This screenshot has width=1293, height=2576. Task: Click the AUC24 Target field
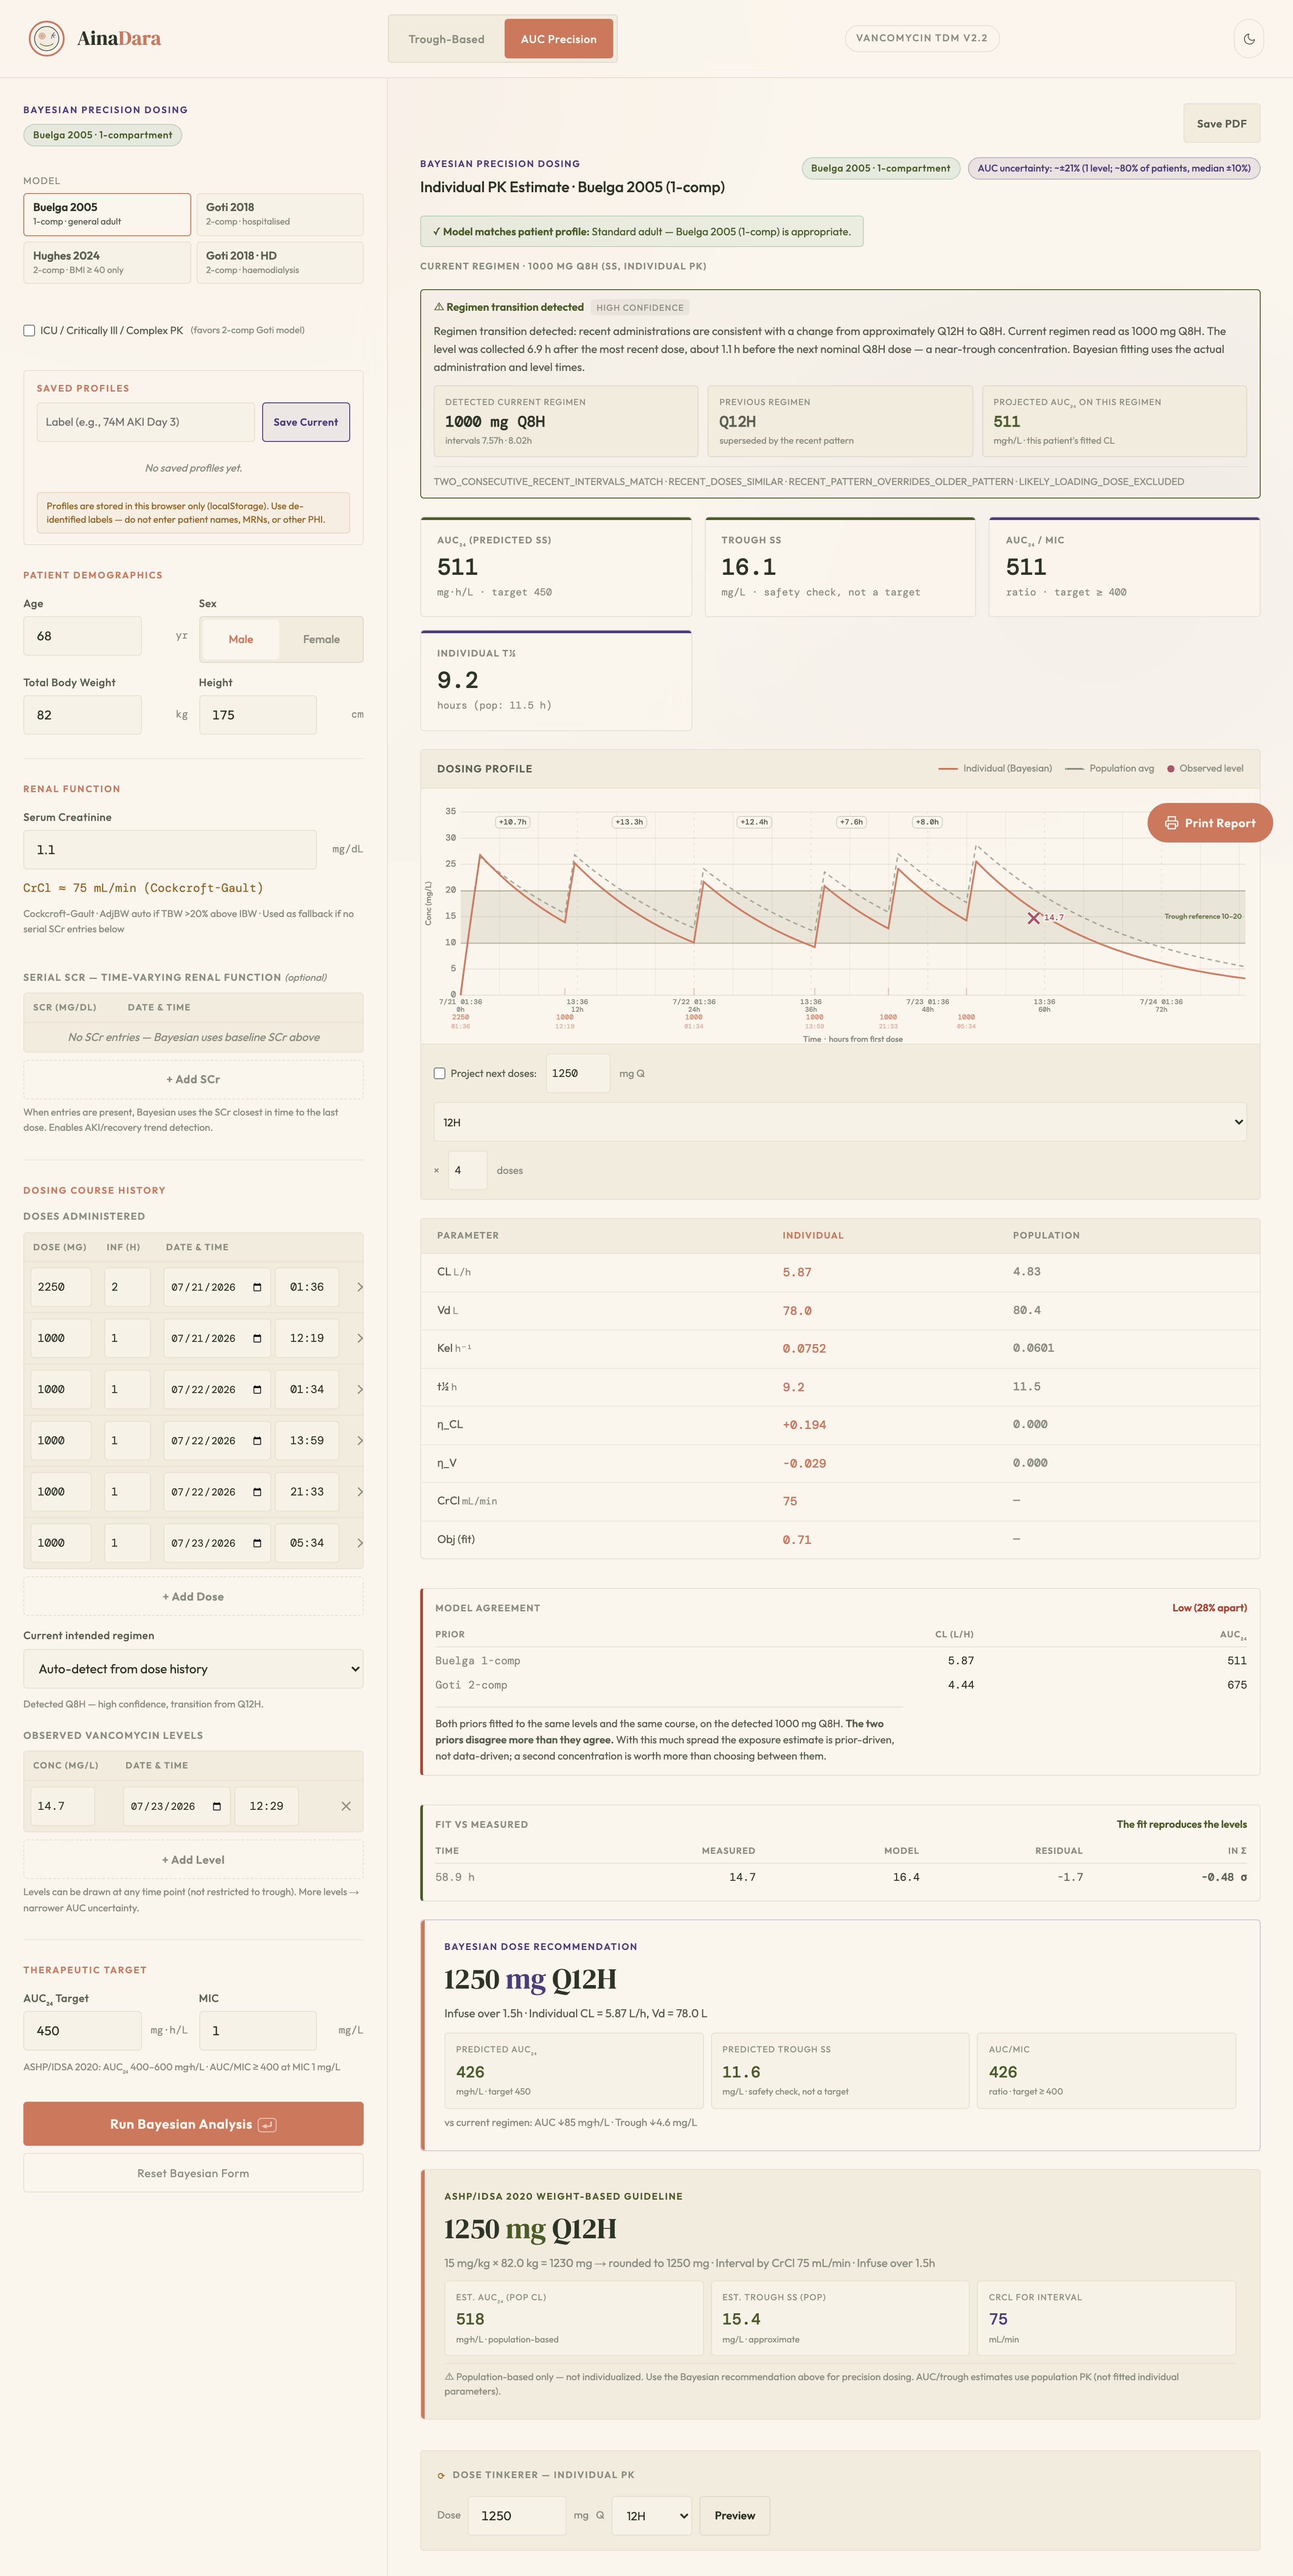[x=82, y=2030]
